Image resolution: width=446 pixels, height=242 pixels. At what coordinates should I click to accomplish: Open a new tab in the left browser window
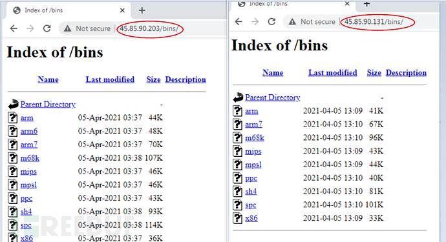pyautogui.click(x=142, y=10)
